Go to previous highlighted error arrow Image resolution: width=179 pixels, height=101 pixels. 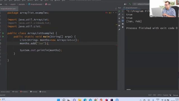tap(114, 13)
